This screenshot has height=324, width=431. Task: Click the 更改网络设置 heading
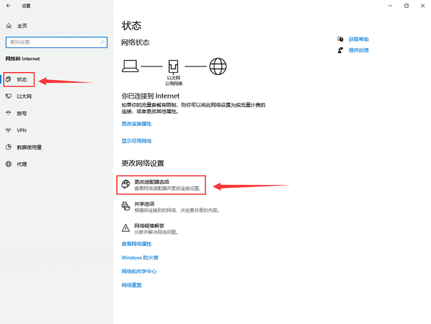[x=143, y=163]
